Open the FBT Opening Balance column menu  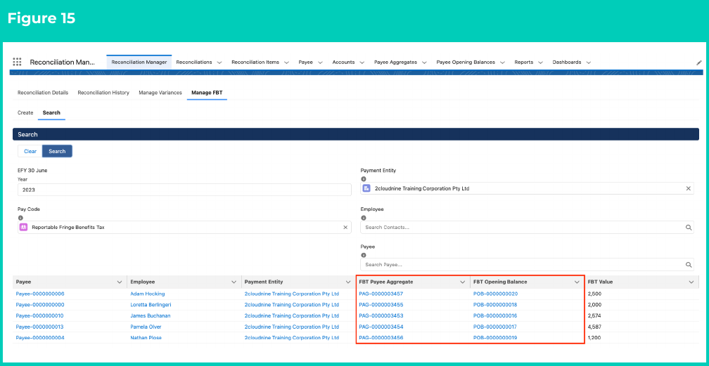[577, 282]
